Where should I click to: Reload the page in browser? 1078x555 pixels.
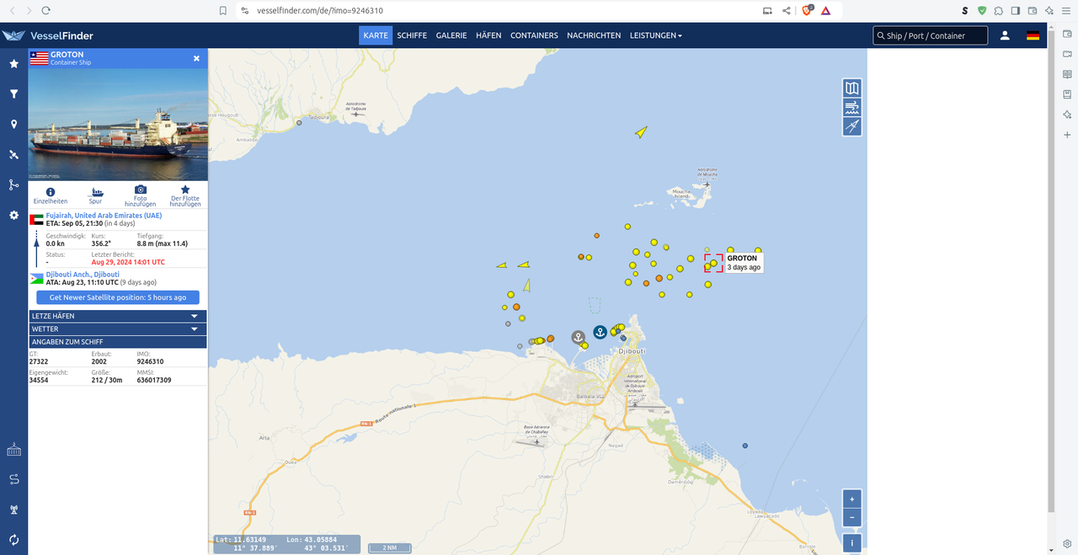point(45,10)
